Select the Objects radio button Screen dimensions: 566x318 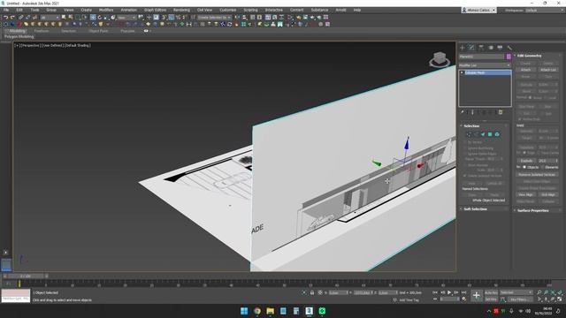click(524, 167)
